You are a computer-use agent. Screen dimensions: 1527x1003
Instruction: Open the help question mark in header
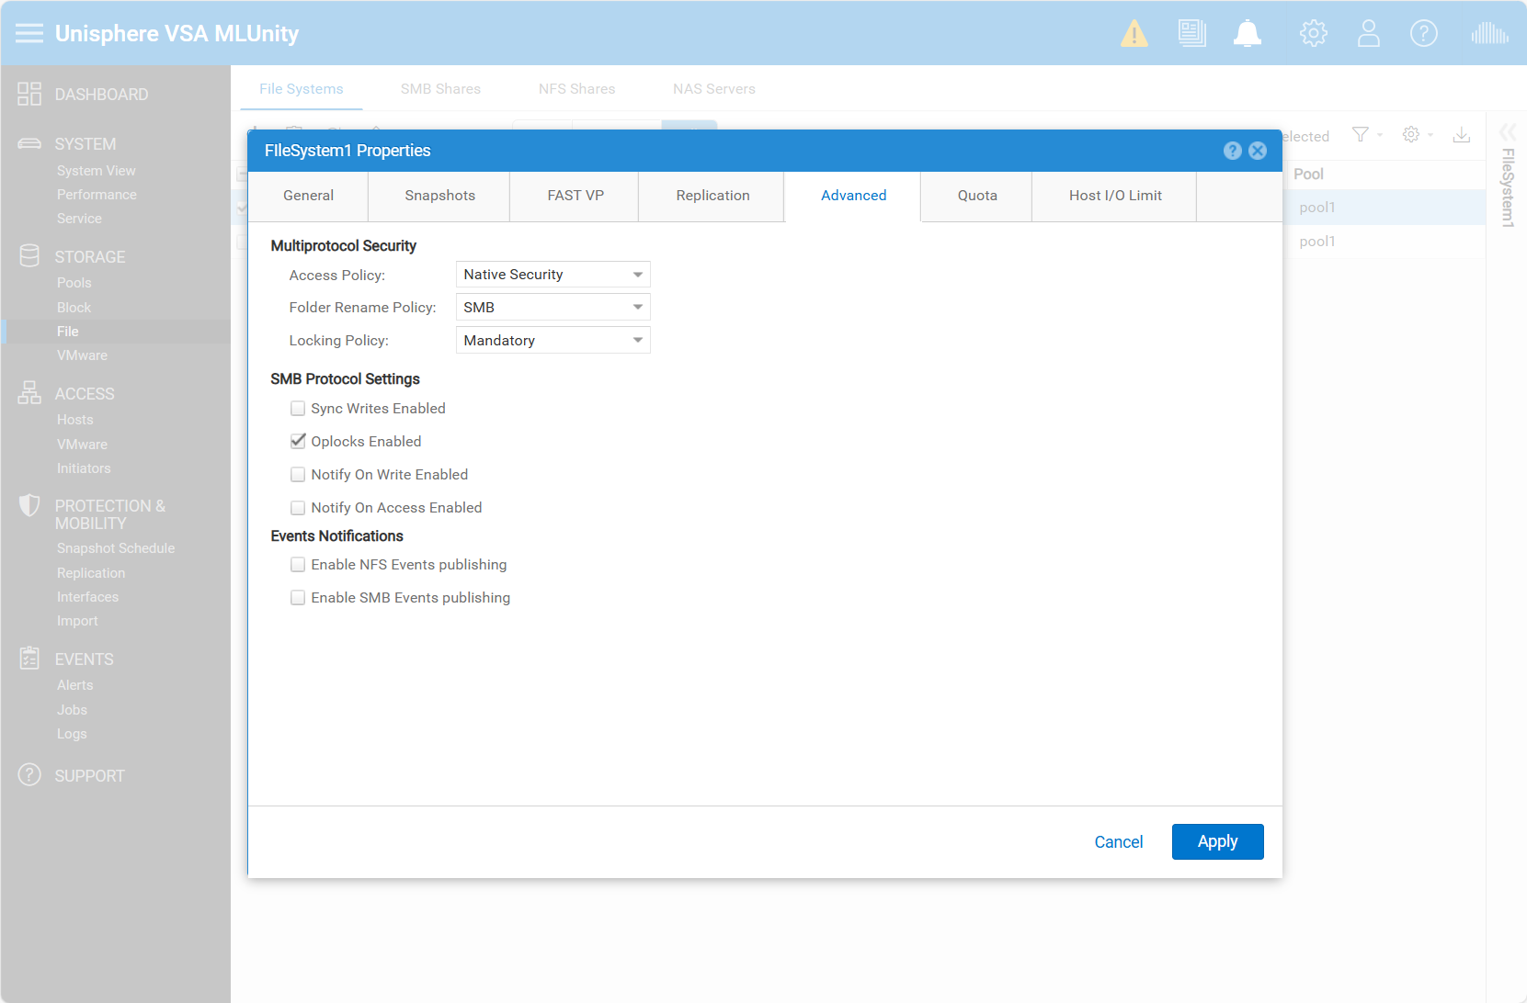tap(1423, 34)
